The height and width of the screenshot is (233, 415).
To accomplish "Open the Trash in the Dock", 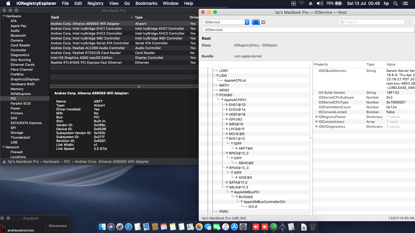I will [x=313, y=227].
